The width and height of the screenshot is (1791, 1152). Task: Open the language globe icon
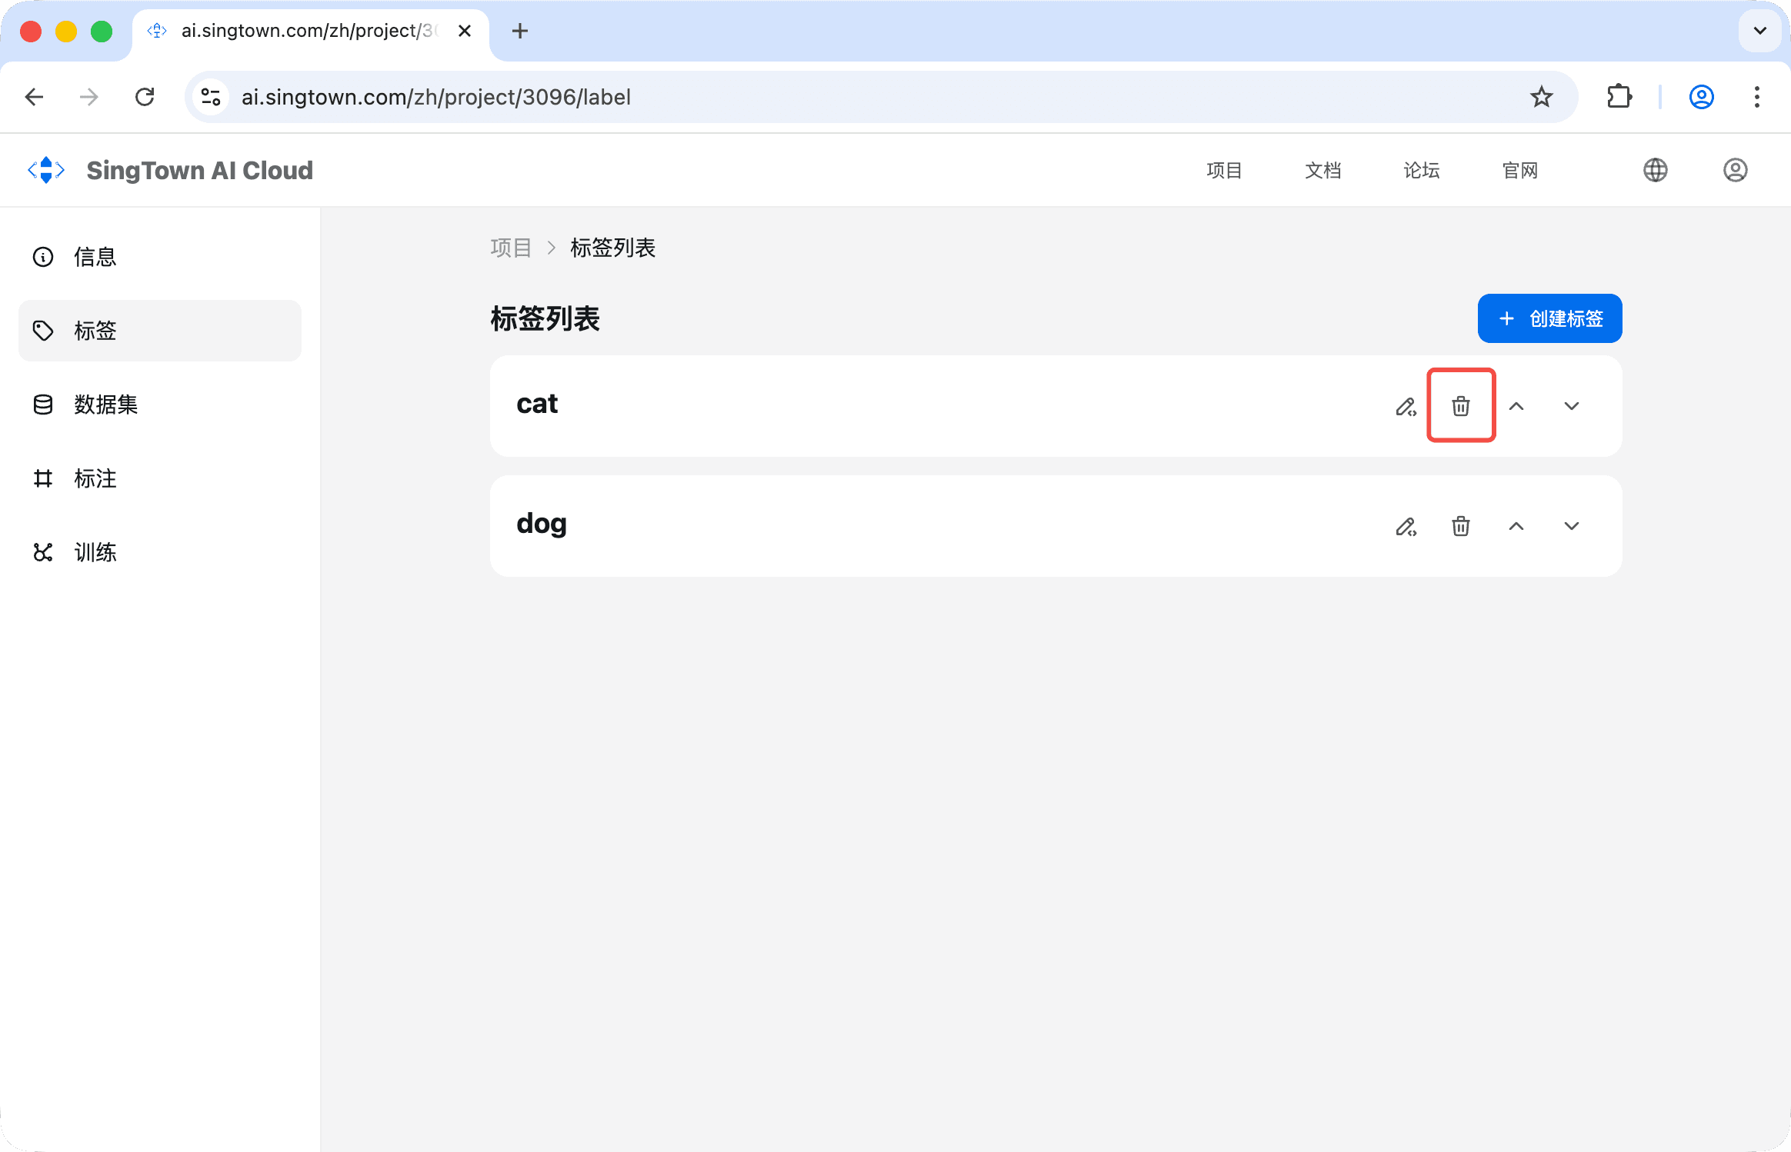[1655, 170]
